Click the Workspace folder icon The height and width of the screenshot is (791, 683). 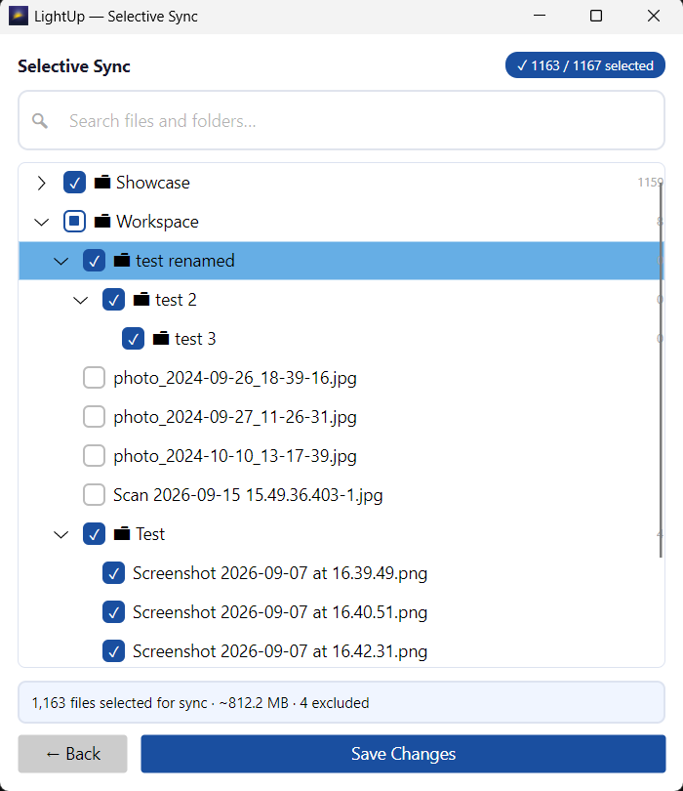click(102, 221)
